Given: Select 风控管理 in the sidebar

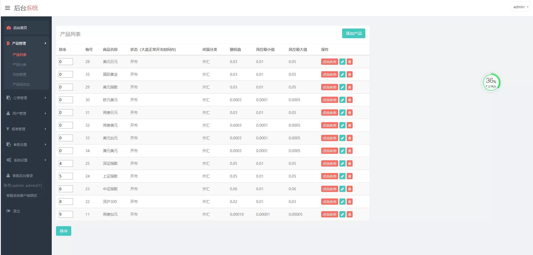Looking at the screenshot, I should [x=20, y=75].
